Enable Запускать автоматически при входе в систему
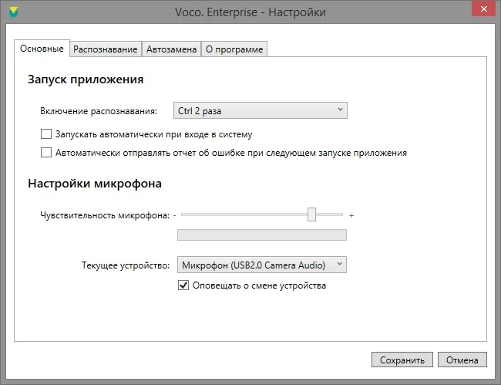The height and width of the screenshot is (385, 501). pos(46,134)
